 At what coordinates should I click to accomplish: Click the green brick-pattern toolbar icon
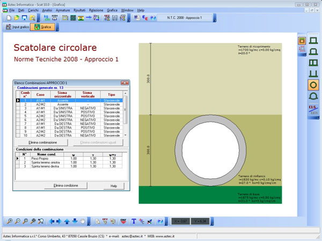pyautogui.click(x=73, y=18)
